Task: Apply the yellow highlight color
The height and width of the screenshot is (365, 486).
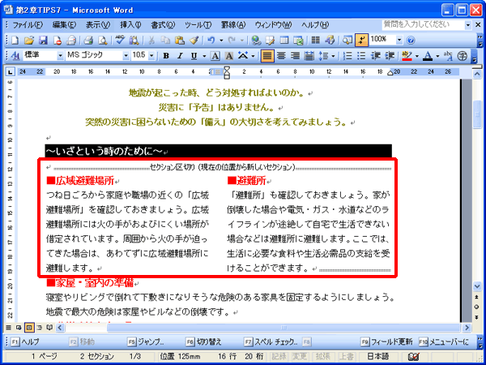Action: [407, 56]
